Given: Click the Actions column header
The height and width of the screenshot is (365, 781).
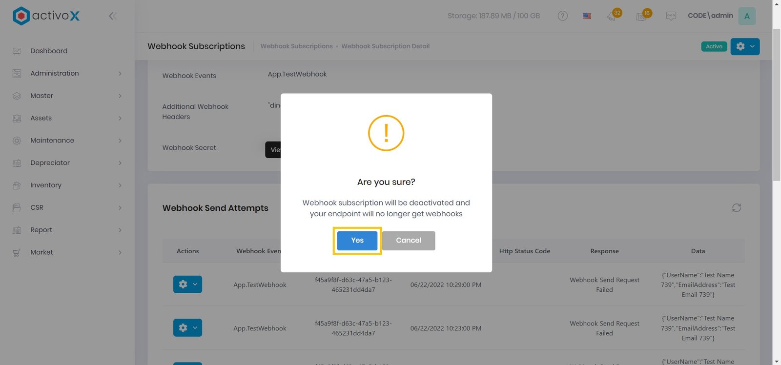Looking at the screenshot, I should click(x=187, y=251).
